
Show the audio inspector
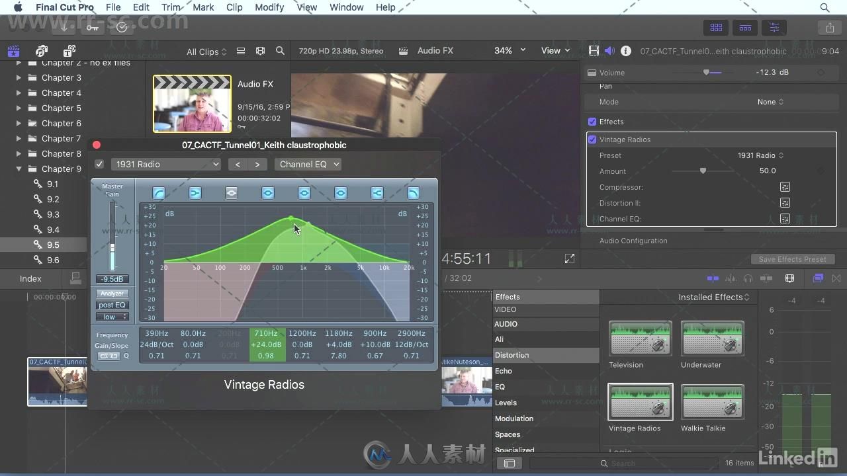(609, 51)
